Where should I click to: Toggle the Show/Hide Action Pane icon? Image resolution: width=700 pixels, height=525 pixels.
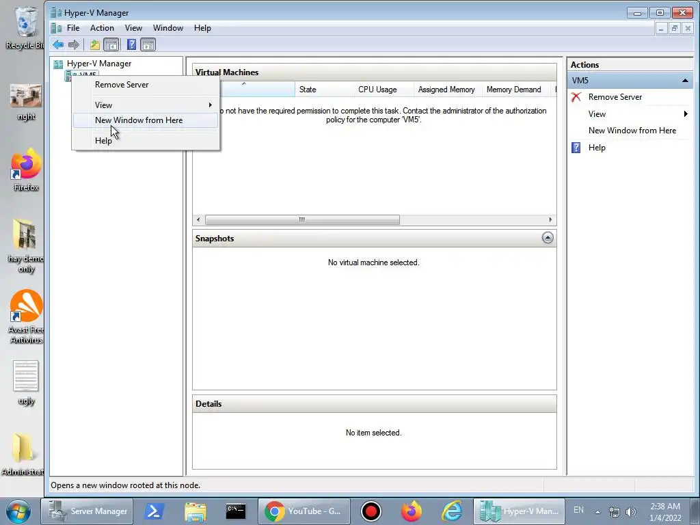click(x=148, y=44)
